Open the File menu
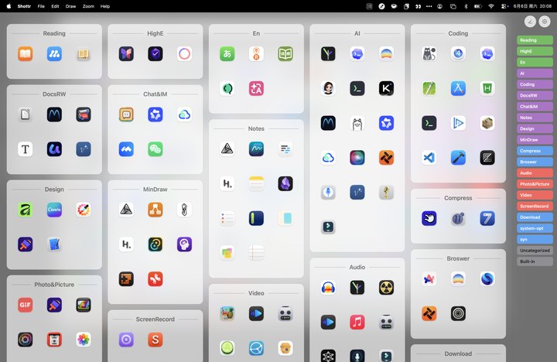Viewport: 557px width, 362px height. (x=41, y=6)
